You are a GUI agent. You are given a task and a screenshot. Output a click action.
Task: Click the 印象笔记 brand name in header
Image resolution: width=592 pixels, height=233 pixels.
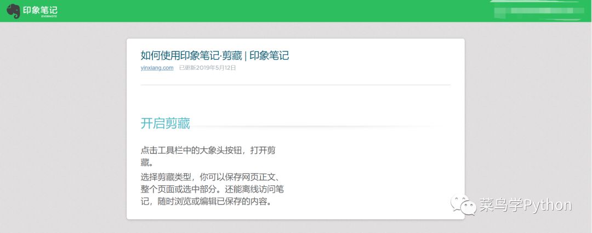pyautogui.click(x=40, y=10)
